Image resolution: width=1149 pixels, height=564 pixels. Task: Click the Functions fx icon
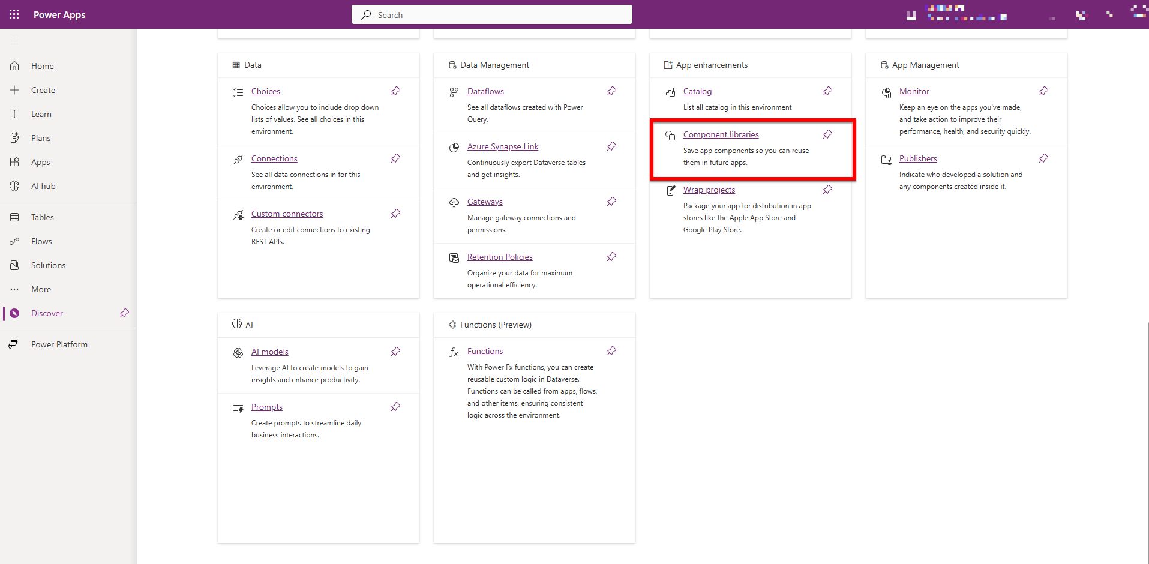click(x=454, y=352)
